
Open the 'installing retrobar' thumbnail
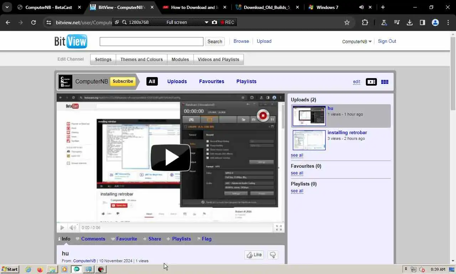point(309,140)
